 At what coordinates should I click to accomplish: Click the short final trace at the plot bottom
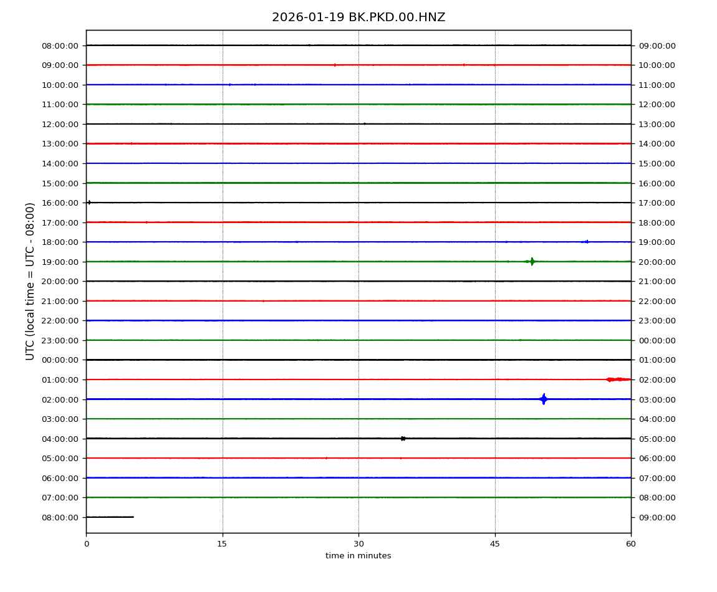tap(110, 517)
